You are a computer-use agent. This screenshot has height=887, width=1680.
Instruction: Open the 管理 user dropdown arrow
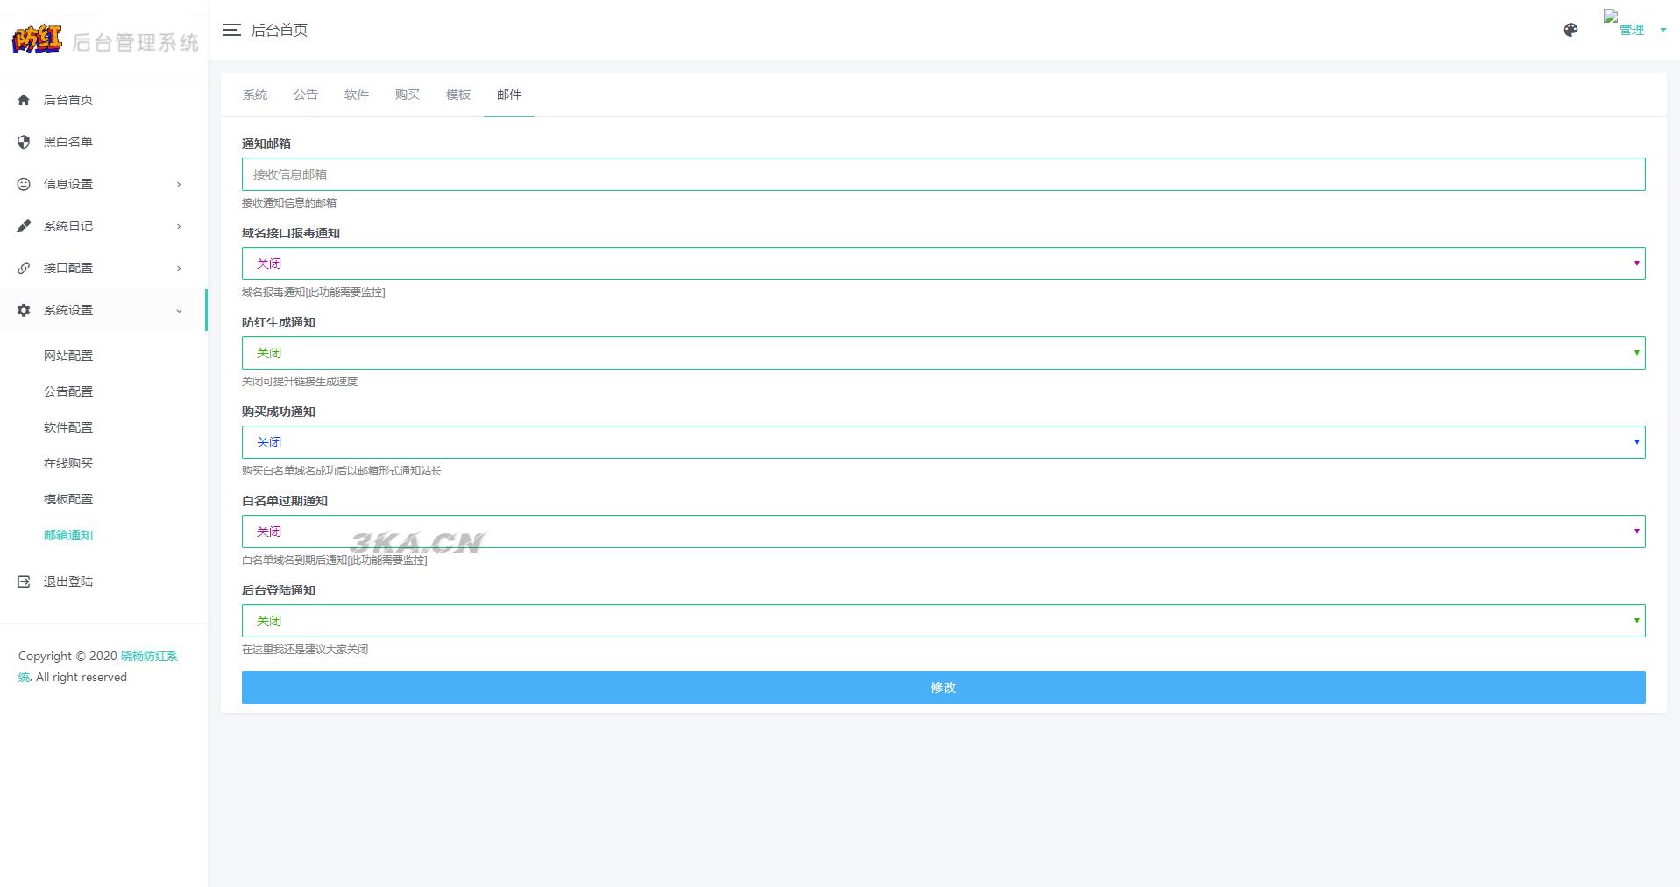(x=1662, y=30)
